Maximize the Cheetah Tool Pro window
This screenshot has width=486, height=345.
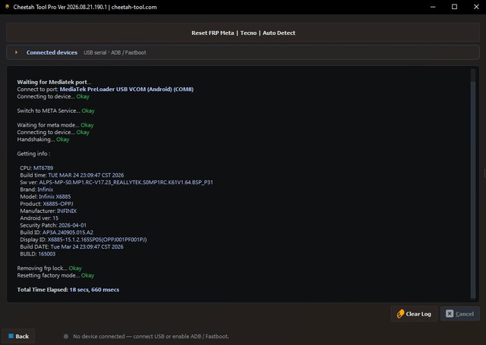454,7
